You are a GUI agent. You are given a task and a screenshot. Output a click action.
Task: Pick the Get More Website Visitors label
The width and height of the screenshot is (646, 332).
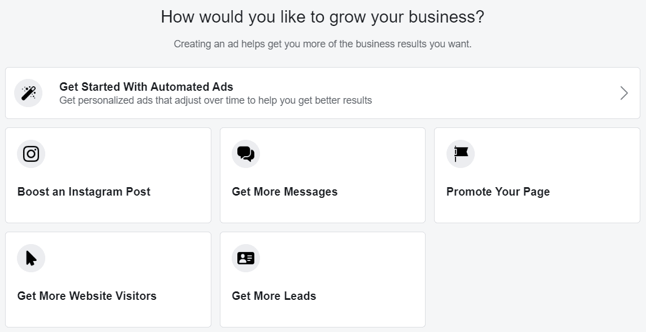pyautogui.click(x=87, y=296)
